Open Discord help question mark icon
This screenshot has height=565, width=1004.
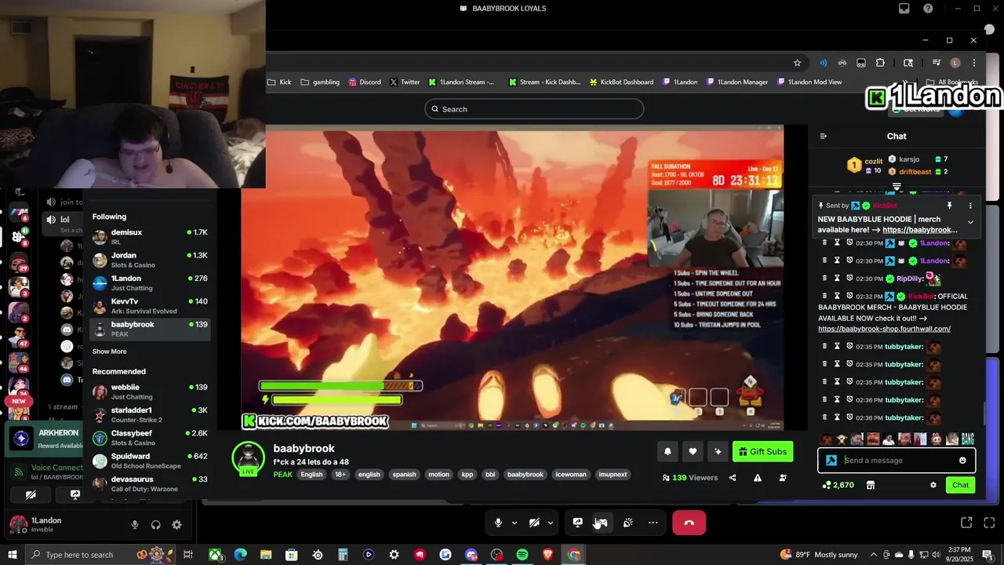click(928, 9)
